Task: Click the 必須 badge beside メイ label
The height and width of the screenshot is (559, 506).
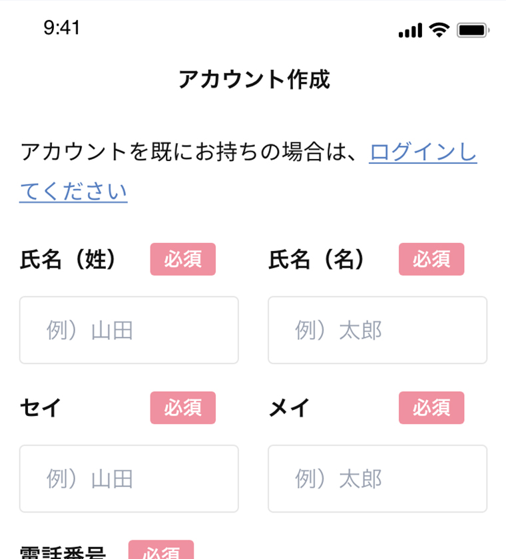Action: [x=431, y=408]
